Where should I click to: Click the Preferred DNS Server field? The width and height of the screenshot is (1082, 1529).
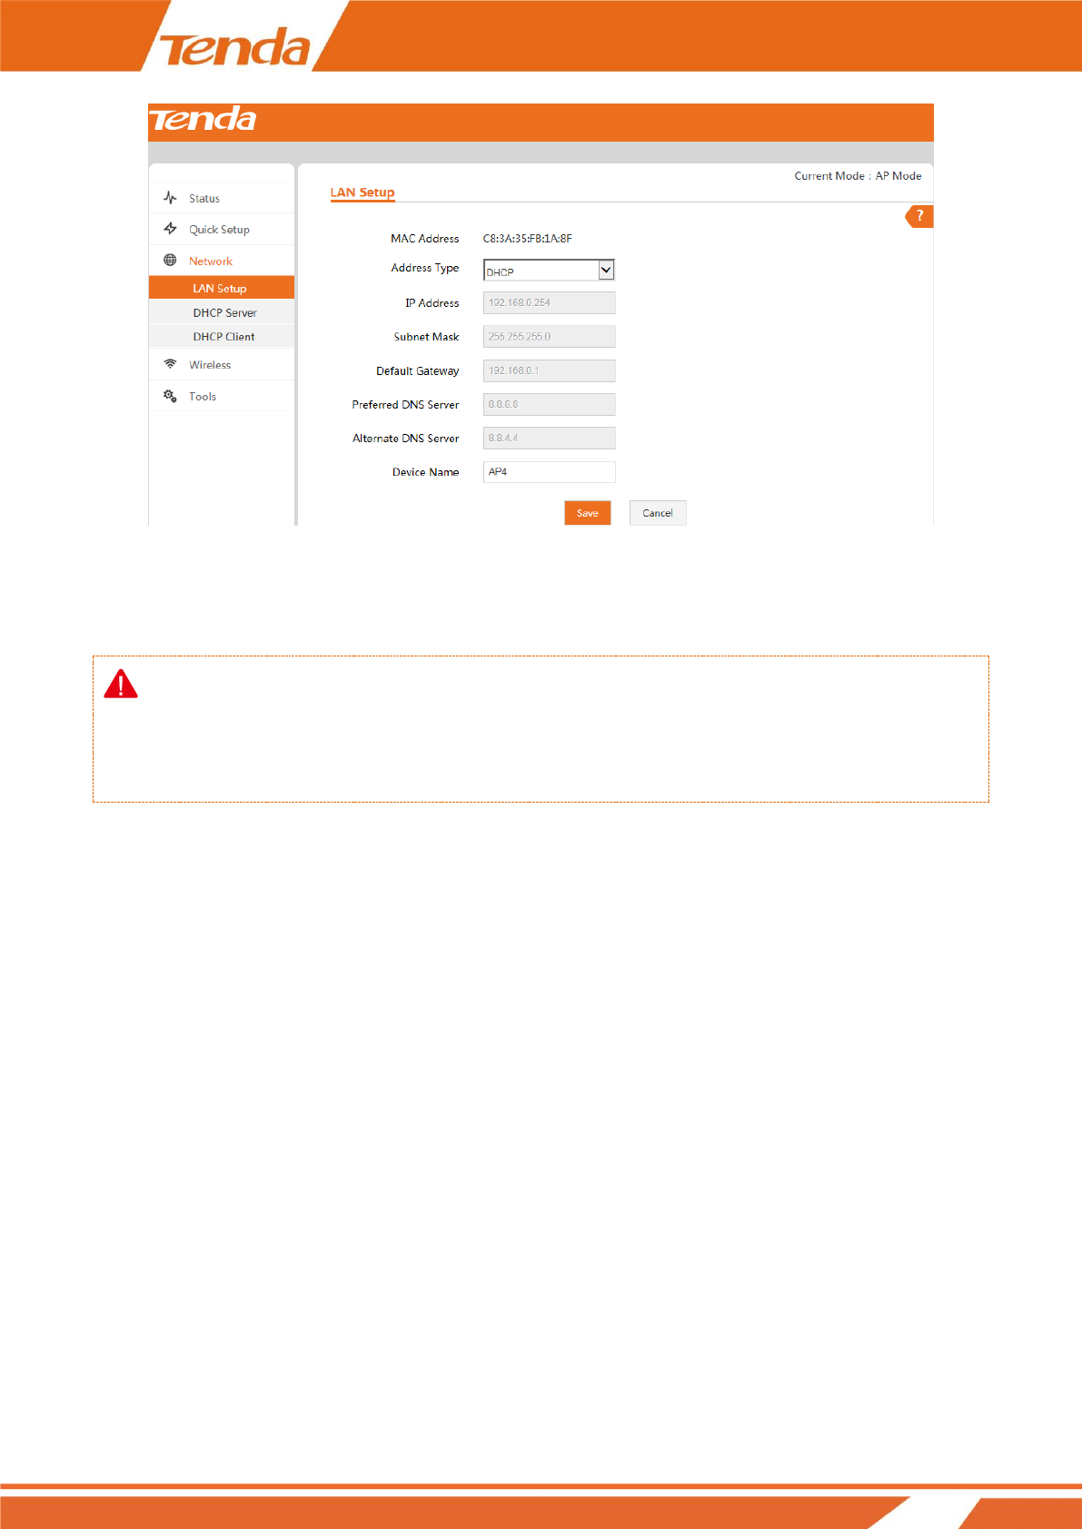tap(550, 404)
